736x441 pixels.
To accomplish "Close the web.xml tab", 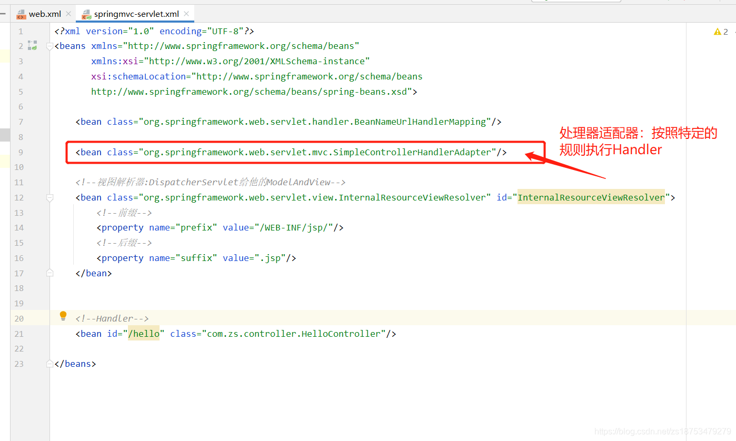I will click(x=68, y=14).
